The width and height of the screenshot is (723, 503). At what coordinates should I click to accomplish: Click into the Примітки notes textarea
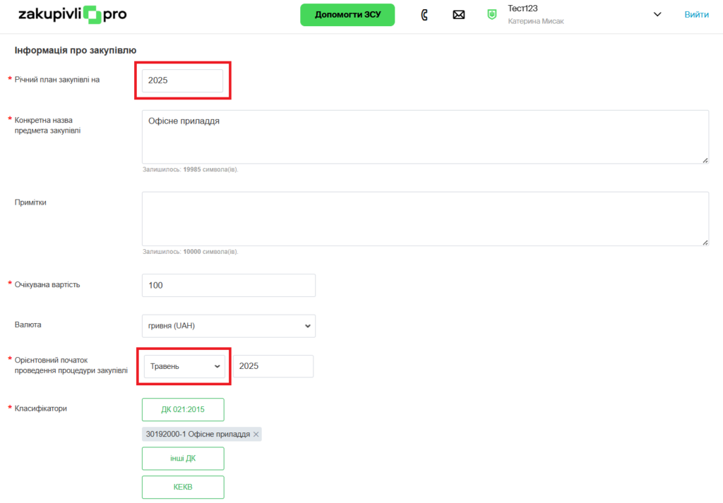tap(425, 219)
